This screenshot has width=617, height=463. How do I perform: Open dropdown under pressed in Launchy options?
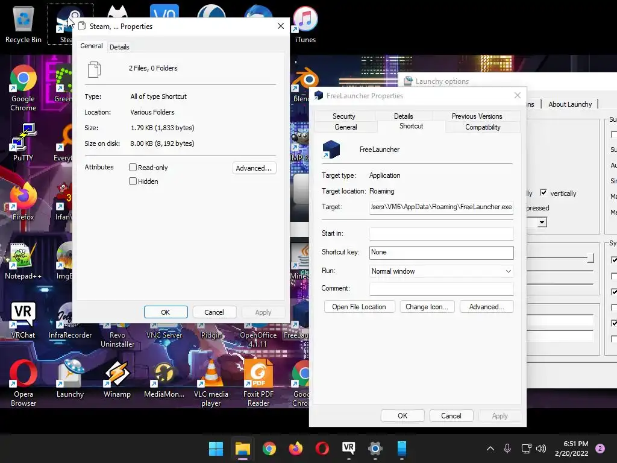point(542,222)
